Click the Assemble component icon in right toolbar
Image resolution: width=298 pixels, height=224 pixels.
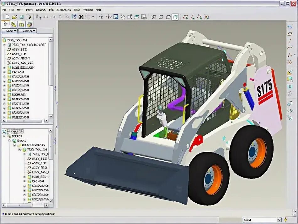tap(290, 72)
